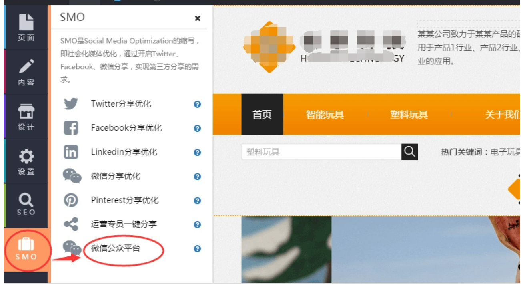521x284 pixels.
Task: Click the Facebook logo icon
Action: (71, 128)
